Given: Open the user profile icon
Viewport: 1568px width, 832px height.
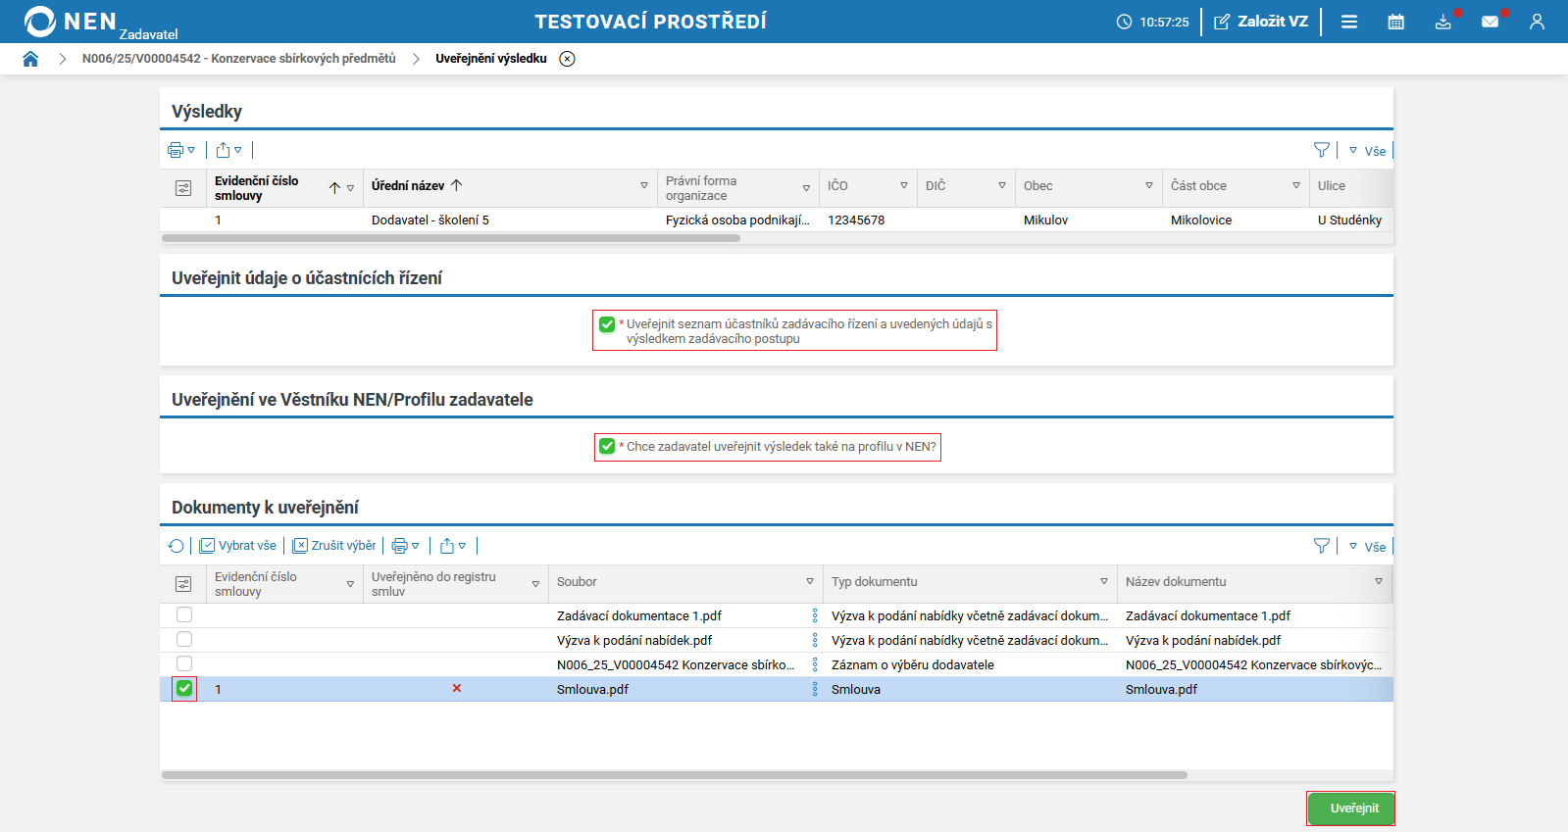Looking at the screenshot, I should [x=1537, y=22].
